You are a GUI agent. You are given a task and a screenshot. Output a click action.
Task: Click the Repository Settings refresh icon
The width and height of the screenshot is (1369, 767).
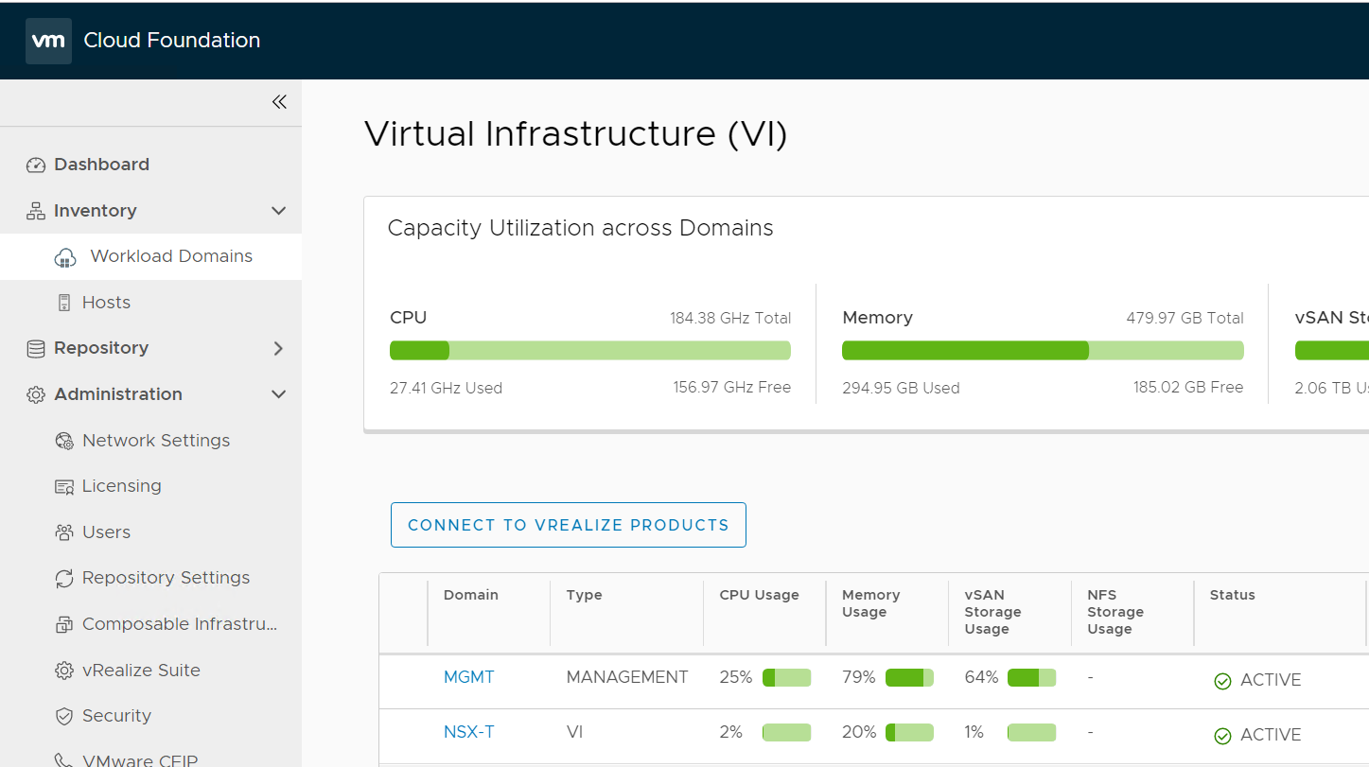pyautogui.click(x=64, y=579)
